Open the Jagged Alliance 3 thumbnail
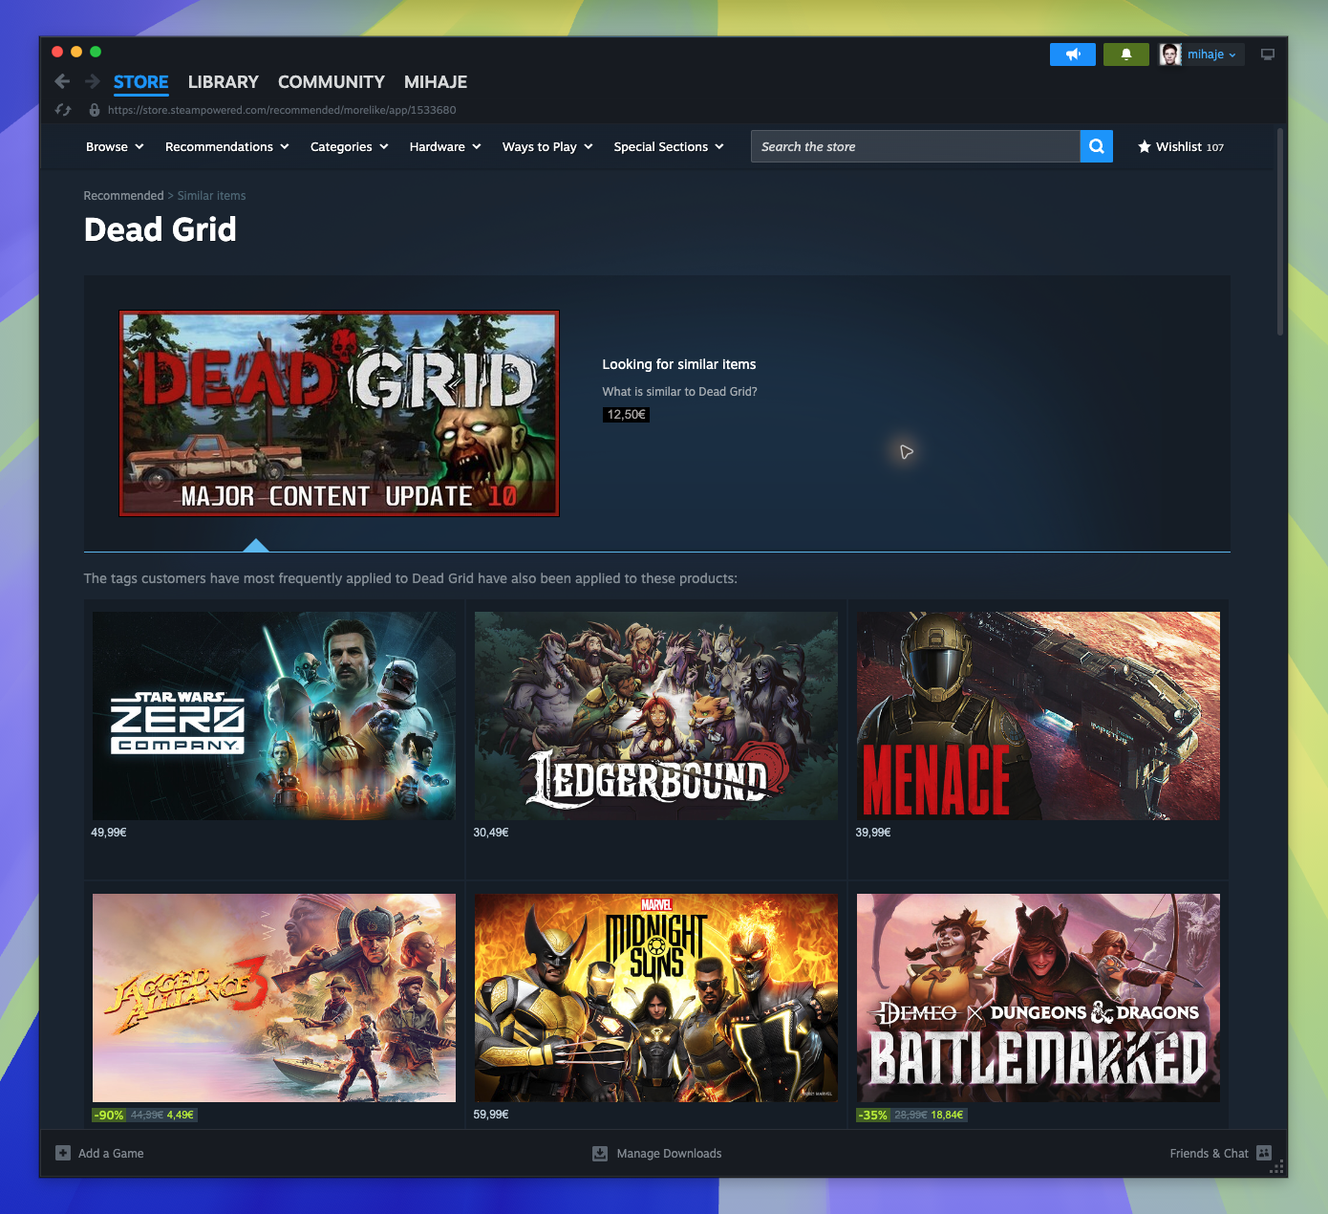This screenshot has height=1214, width=1328. [x=274, y=998]
